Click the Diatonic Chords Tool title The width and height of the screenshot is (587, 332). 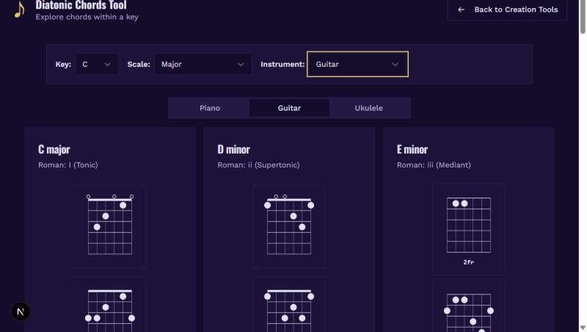81,5
